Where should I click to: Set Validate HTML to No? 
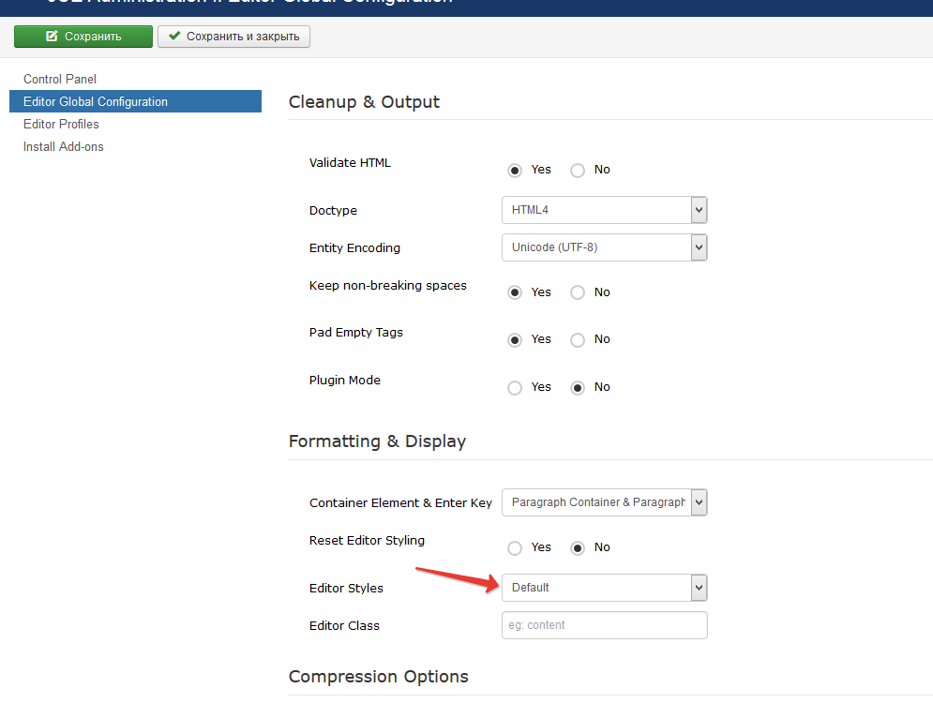click(578, 171)
